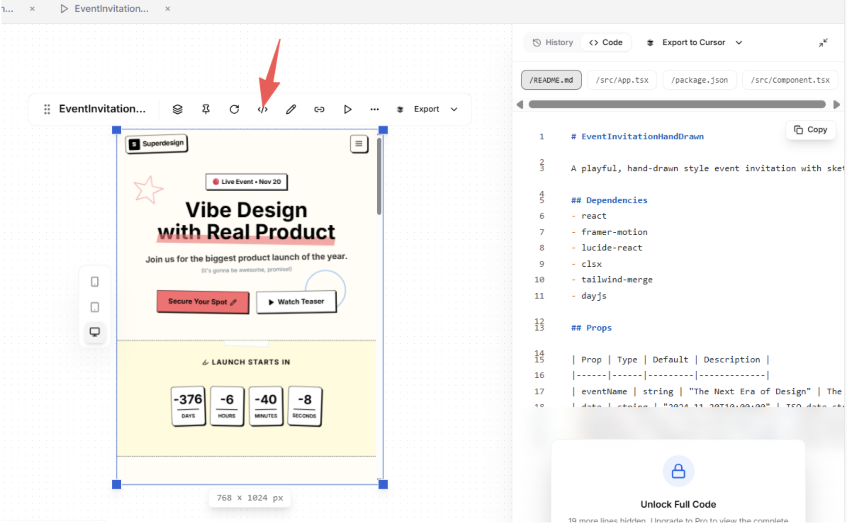Open the layers stack icon in toolbar
The image size is (847, 526).
pos(178,109)
